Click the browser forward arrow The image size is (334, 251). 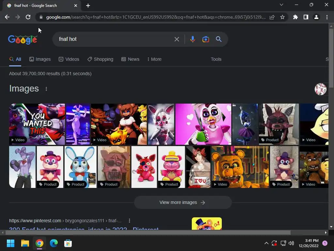18,17
